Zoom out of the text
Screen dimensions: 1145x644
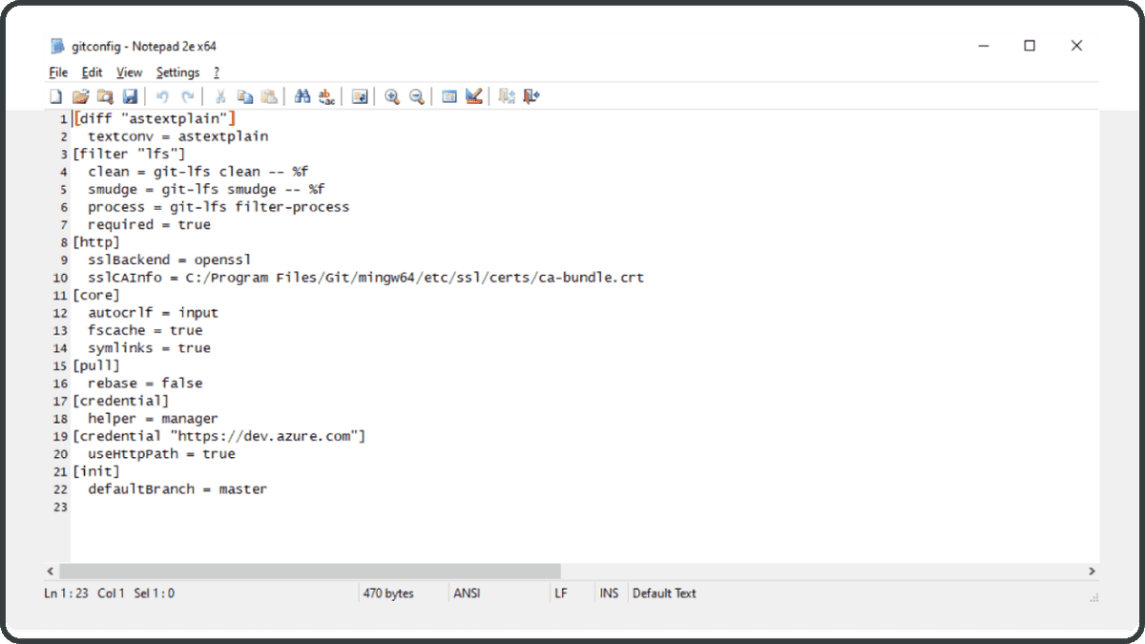pyautogui.click(x=416, y=95)
